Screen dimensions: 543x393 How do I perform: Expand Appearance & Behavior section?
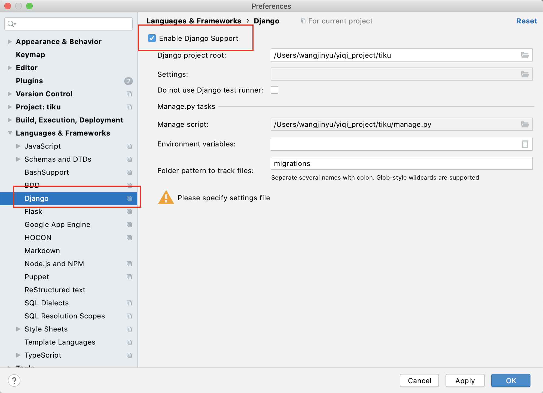[10, 42]
